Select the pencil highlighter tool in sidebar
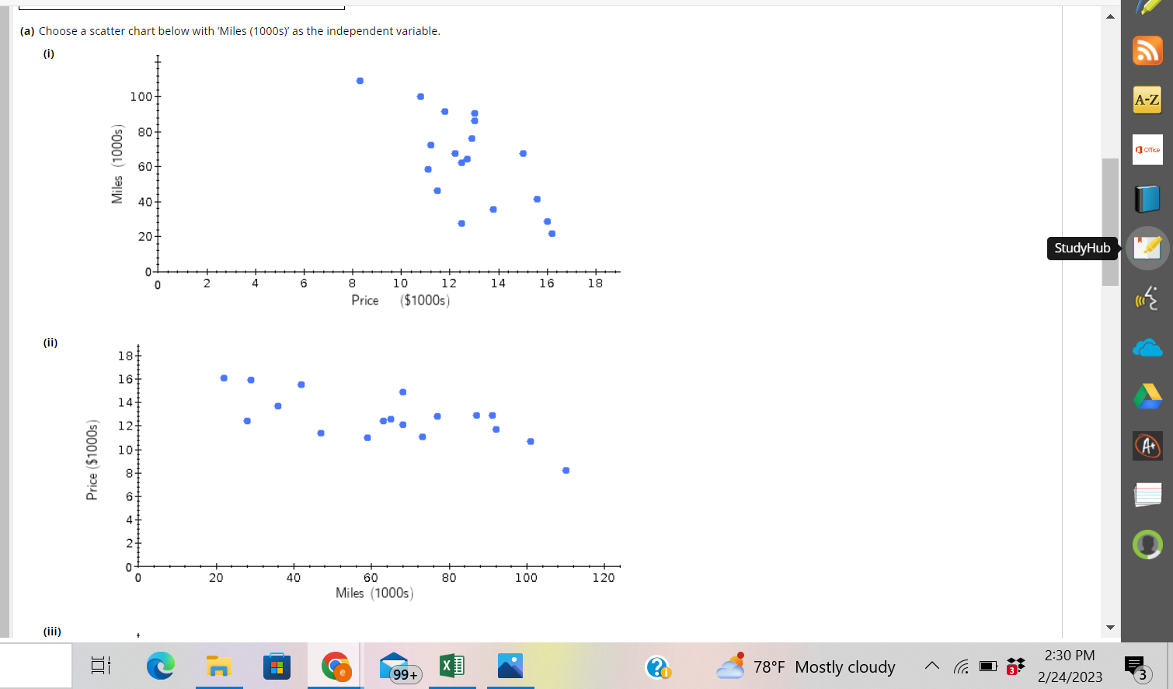The width and height of the screenshot is (1173, 689). pyautogui.click(x=1147, y=6)
